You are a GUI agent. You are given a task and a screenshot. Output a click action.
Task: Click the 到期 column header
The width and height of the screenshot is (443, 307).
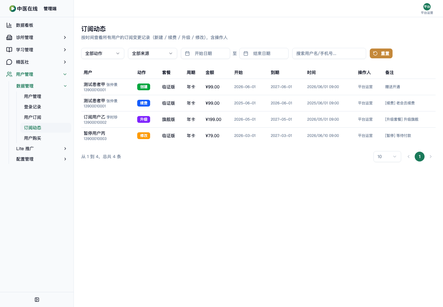pyautogui.click(x=275, y=72)
